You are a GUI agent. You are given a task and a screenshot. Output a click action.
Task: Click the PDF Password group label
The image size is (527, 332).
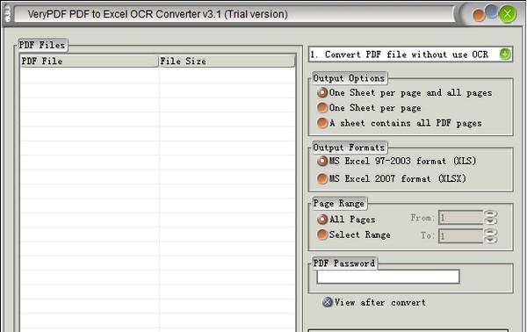[343, 263]
